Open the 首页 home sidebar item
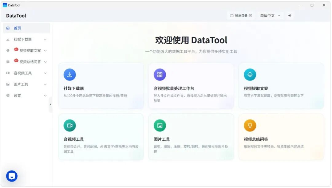The height and width of the screenshot is (188, 332). [x=26, y=28]
